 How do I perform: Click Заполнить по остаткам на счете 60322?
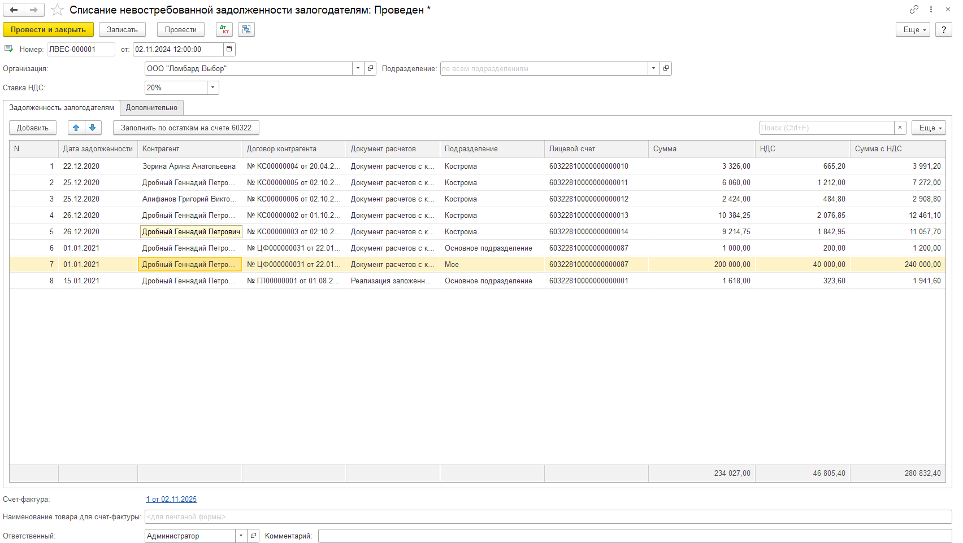[x=186, y=128]
